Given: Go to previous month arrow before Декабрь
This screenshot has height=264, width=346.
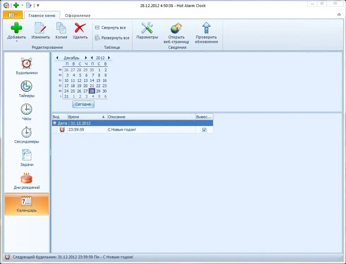Looking at the screenshot, I should point(57,58).
